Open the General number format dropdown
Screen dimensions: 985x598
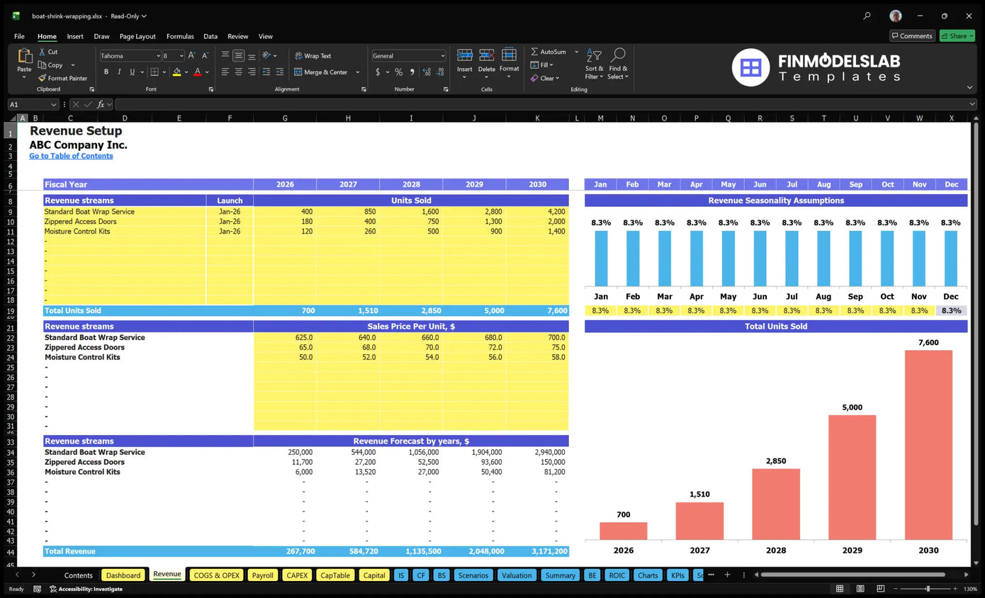tap(443, 55)
